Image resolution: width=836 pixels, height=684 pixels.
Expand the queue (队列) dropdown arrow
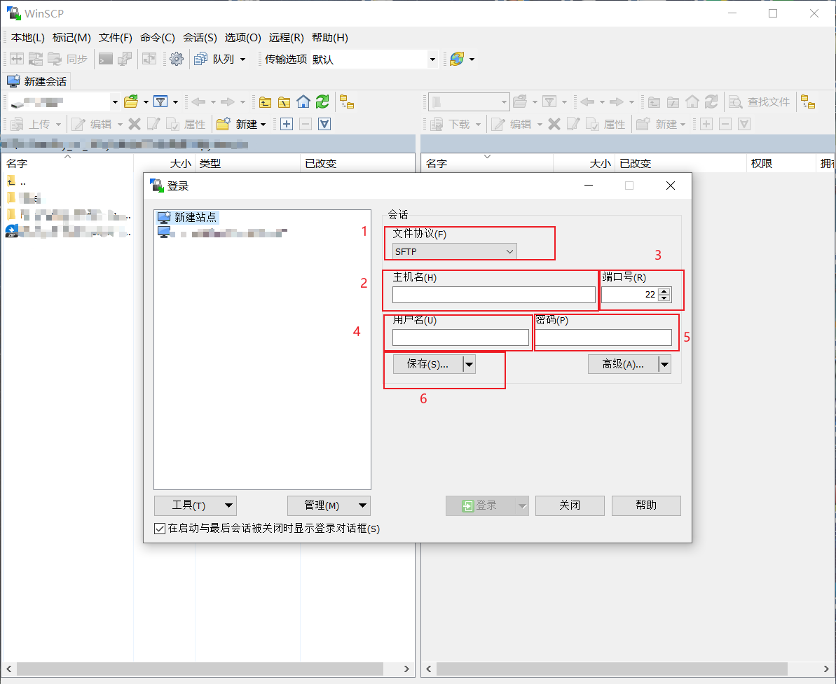click(x=242, y=59)
